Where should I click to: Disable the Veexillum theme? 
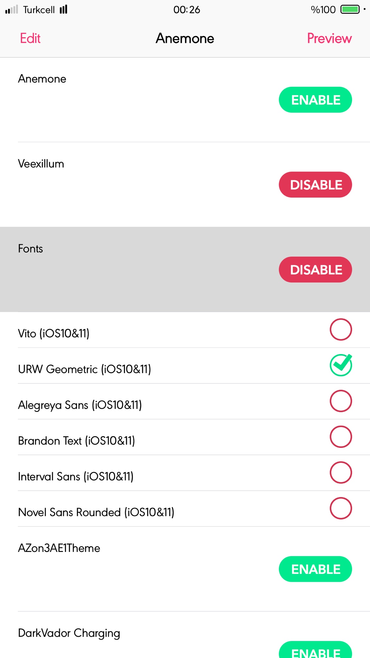coord(315,185)
